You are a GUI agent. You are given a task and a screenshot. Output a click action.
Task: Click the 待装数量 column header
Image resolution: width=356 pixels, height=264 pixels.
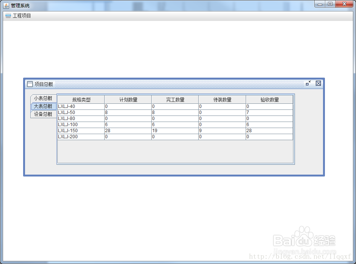tap(222, 99)
